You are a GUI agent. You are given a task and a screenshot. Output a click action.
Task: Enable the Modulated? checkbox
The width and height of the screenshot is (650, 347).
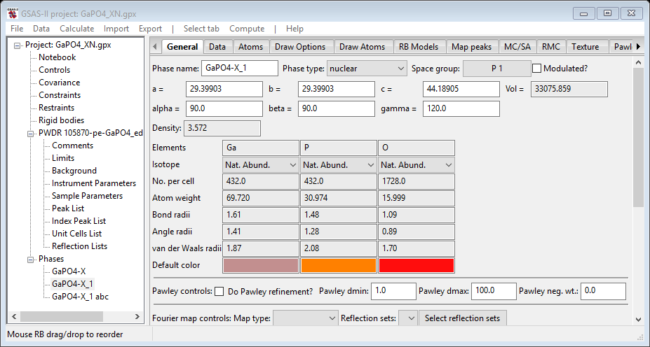click(536, 69)
